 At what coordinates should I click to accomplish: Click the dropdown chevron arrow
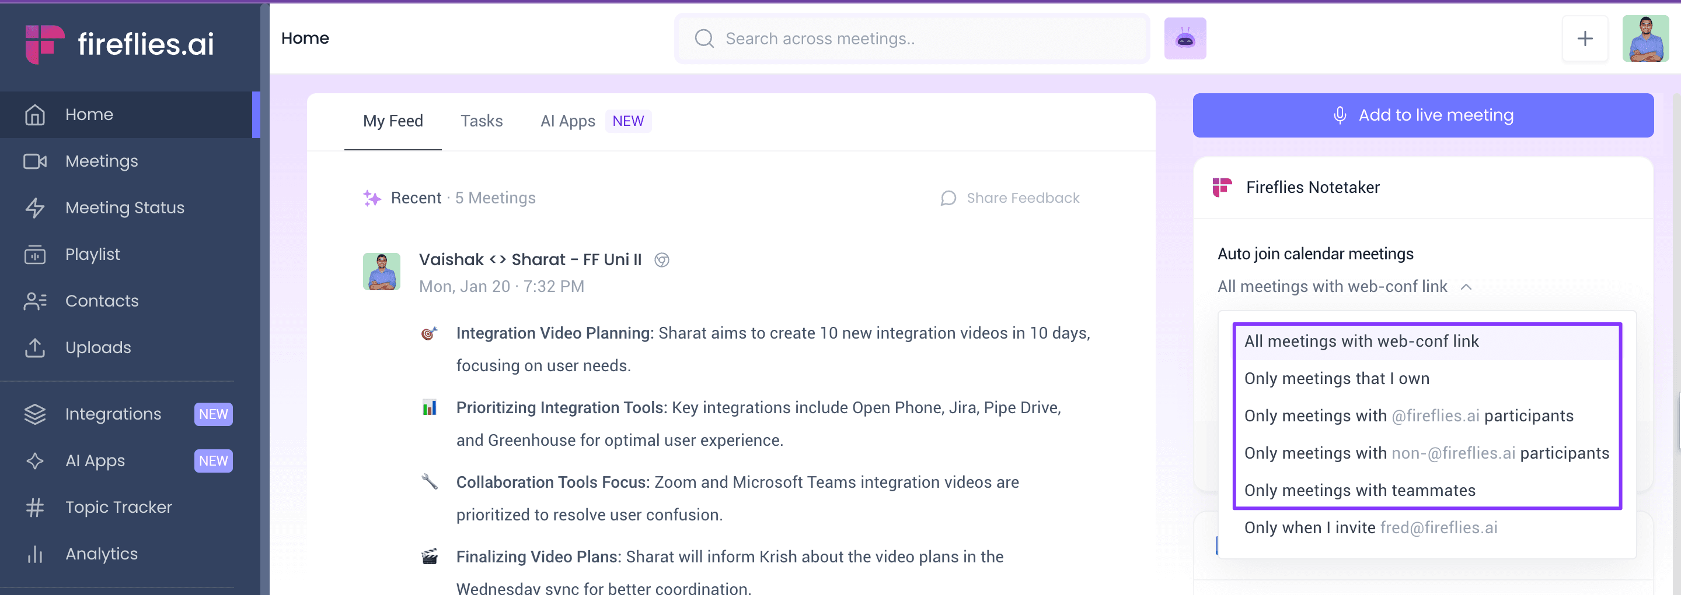(x=1466, y=287)
